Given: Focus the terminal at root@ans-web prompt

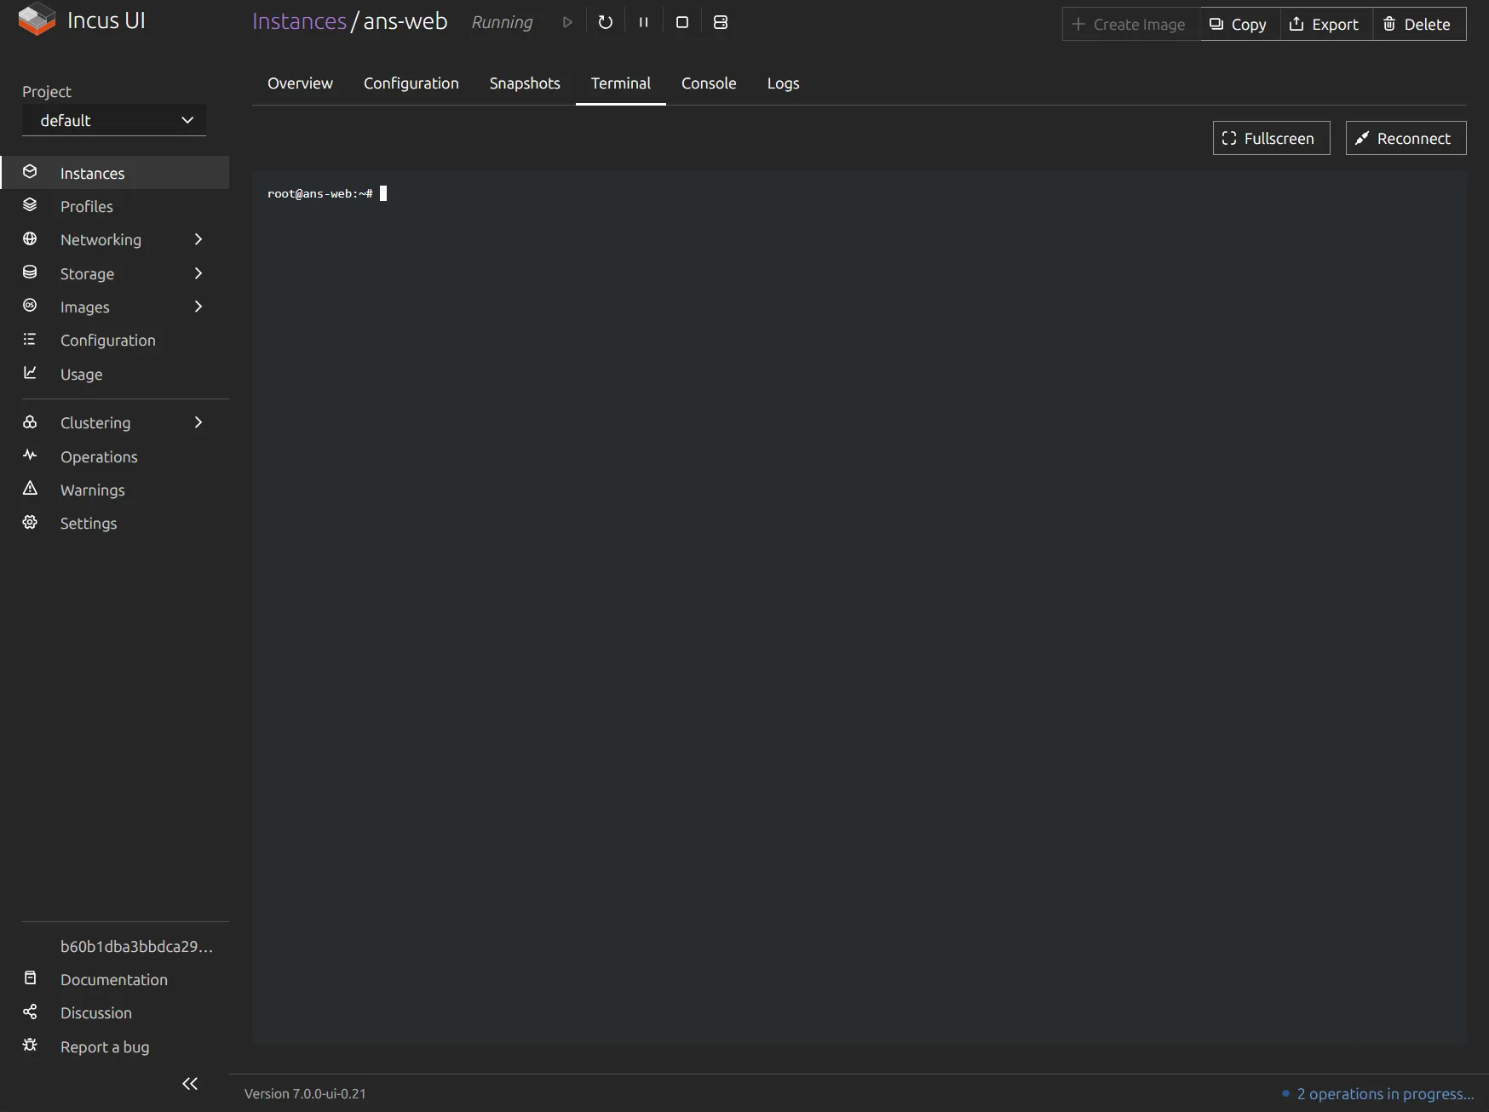Looking at the screenshot, I should coord(859,607).
